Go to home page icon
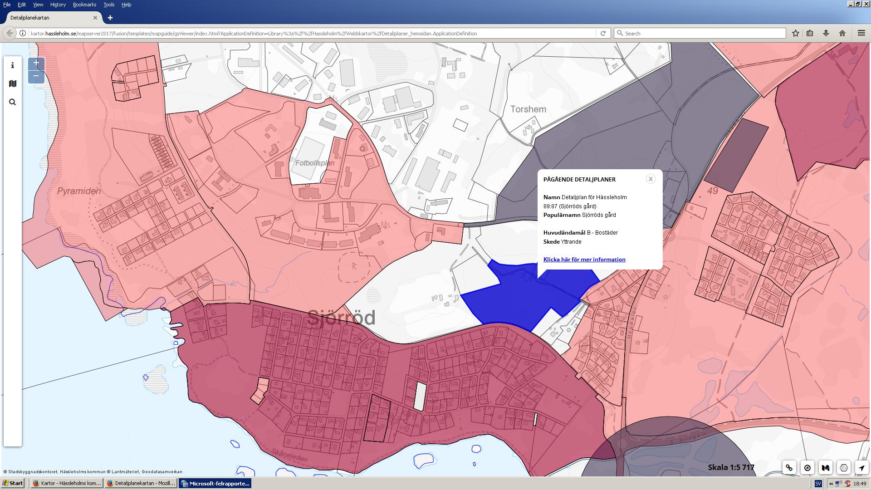The height and width of the screenshot is (490, 871). (842, 33)
